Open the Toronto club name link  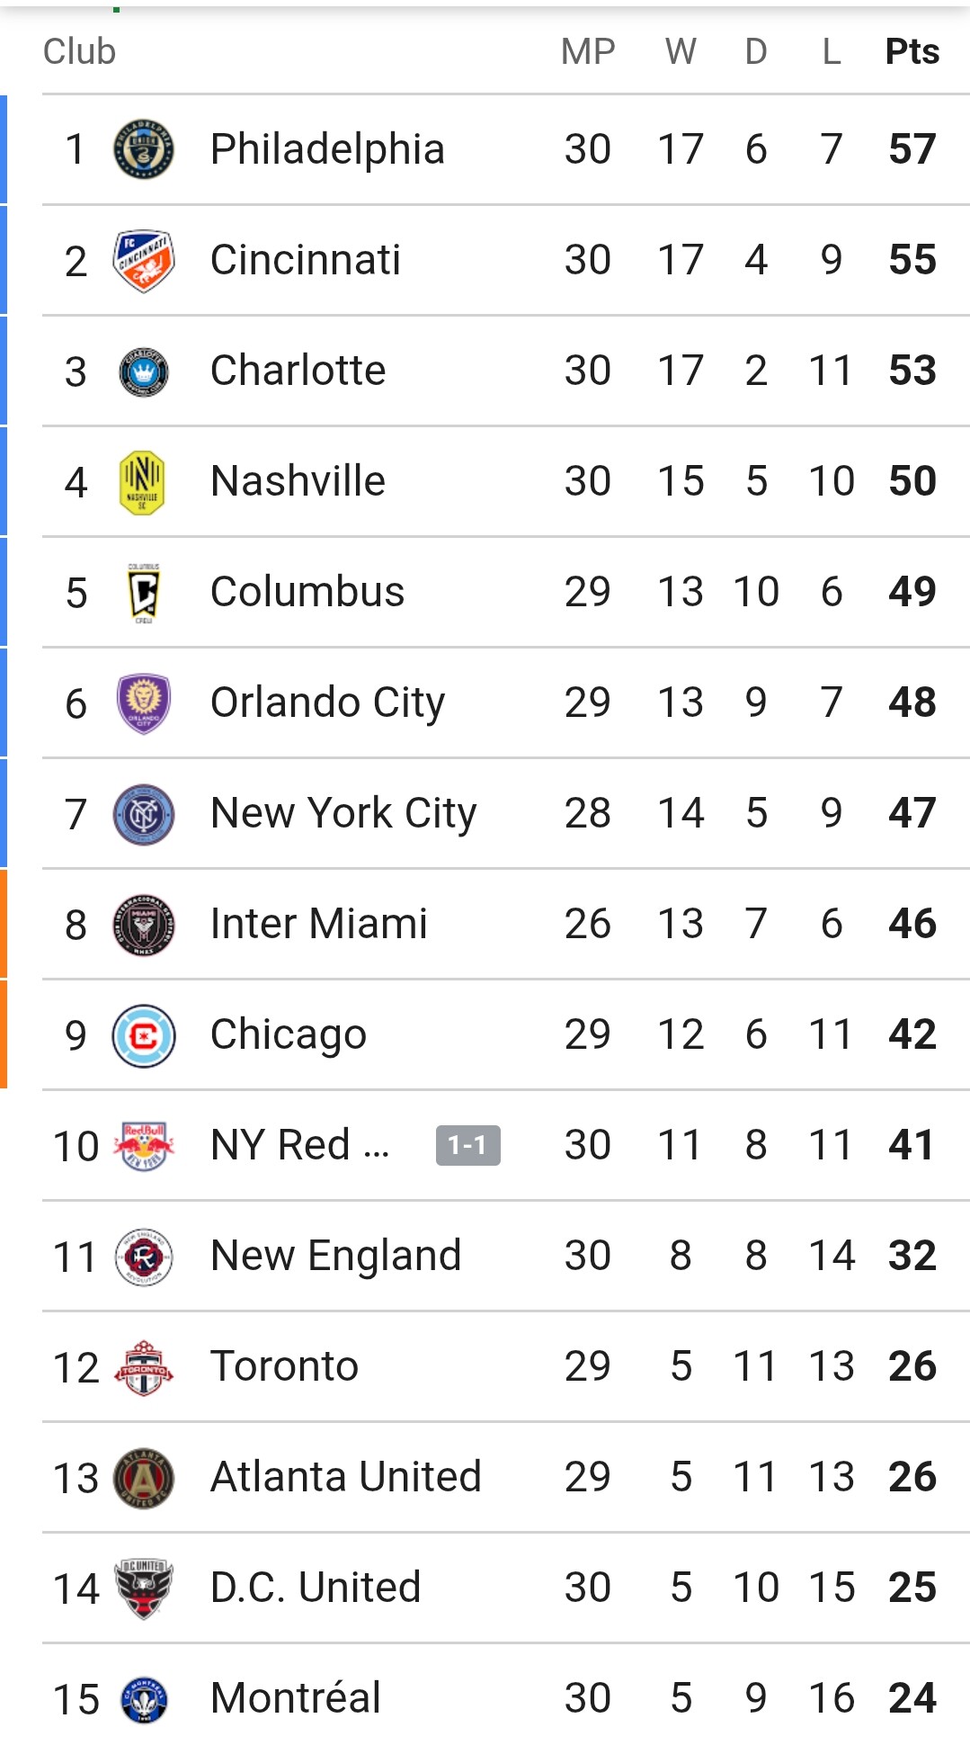click(284, 1366)
